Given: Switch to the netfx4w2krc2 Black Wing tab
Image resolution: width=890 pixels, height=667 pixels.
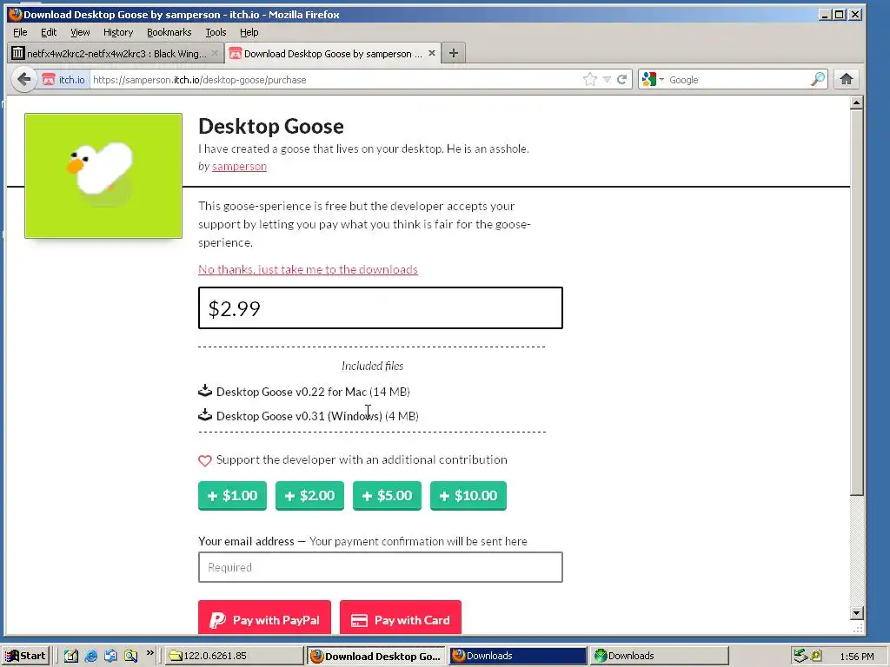Looking at the screenshot, I should [116, 53].
